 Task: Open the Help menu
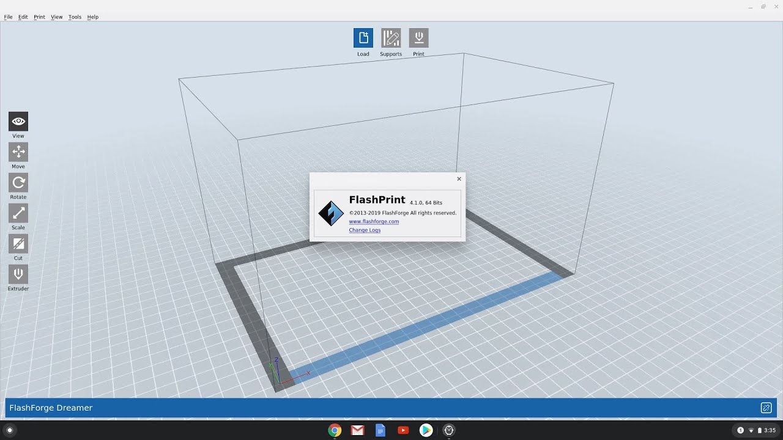pos(93,17)
